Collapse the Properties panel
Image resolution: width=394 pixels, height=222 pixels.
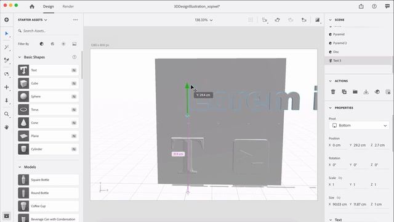click(330, 108)
